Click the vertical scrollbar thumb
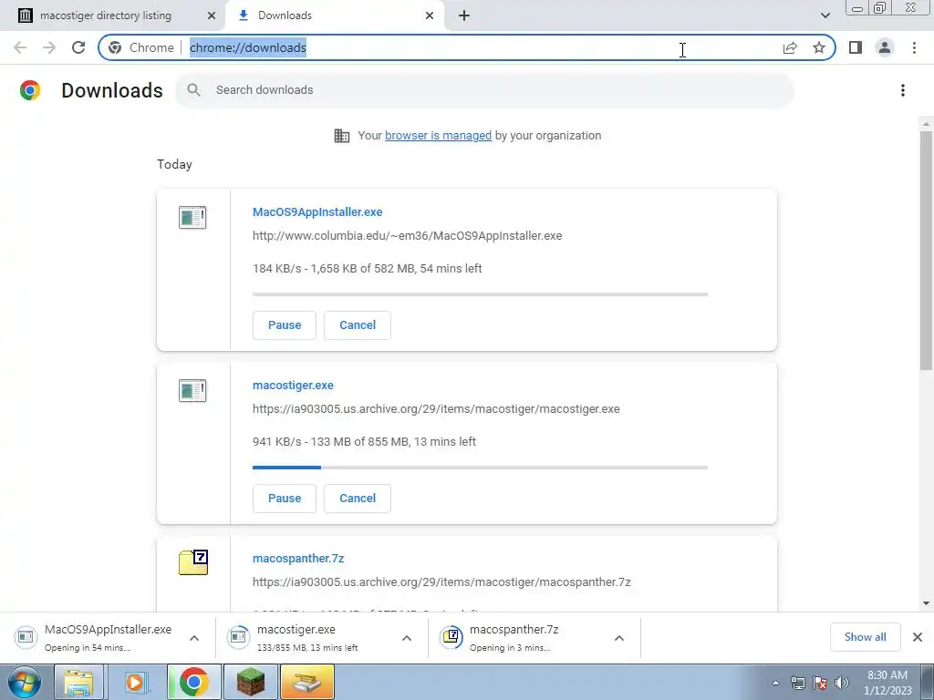Image resolution: width=934 pixels, height=700 pixels. pyautogui.click(x=926, y=250)
